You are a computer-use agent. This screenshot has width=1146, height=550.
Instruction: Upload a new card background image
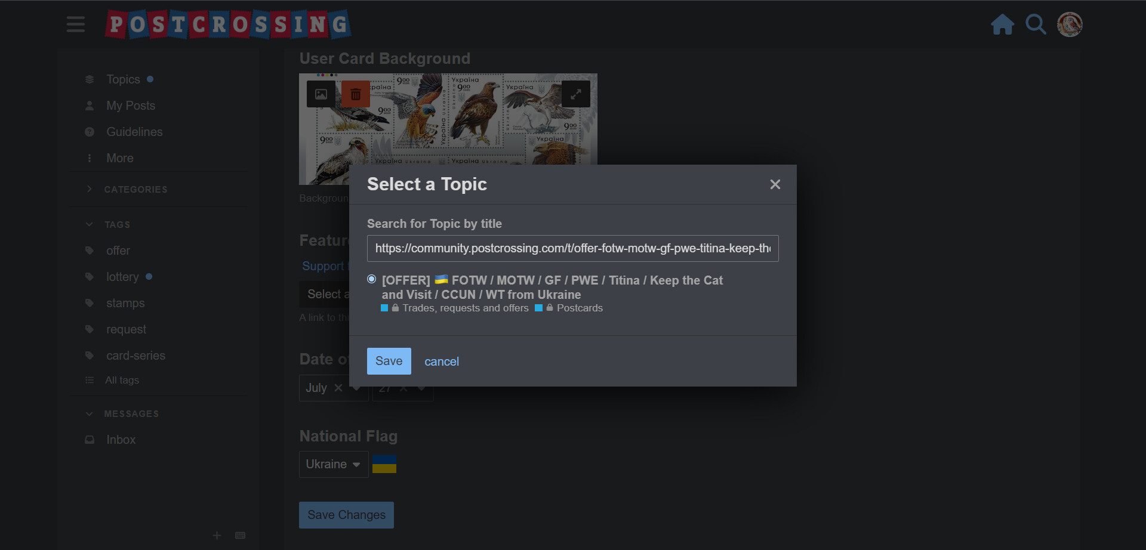pyautogui.click(x=321, y=94)
